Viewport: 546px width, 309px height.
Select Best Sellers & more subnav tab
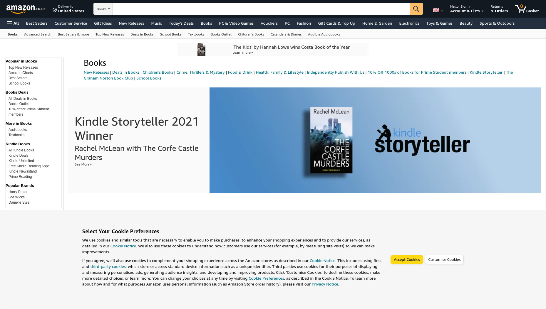click(73, 34)
